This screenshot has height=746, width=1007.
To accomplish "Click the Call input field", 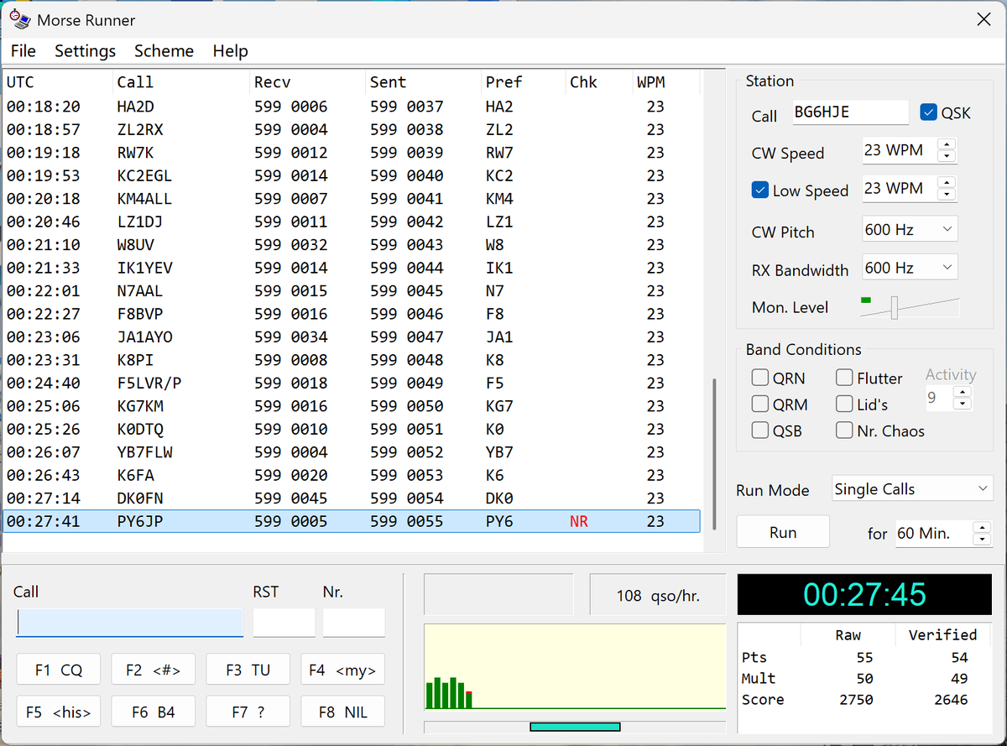I will 130,623.
